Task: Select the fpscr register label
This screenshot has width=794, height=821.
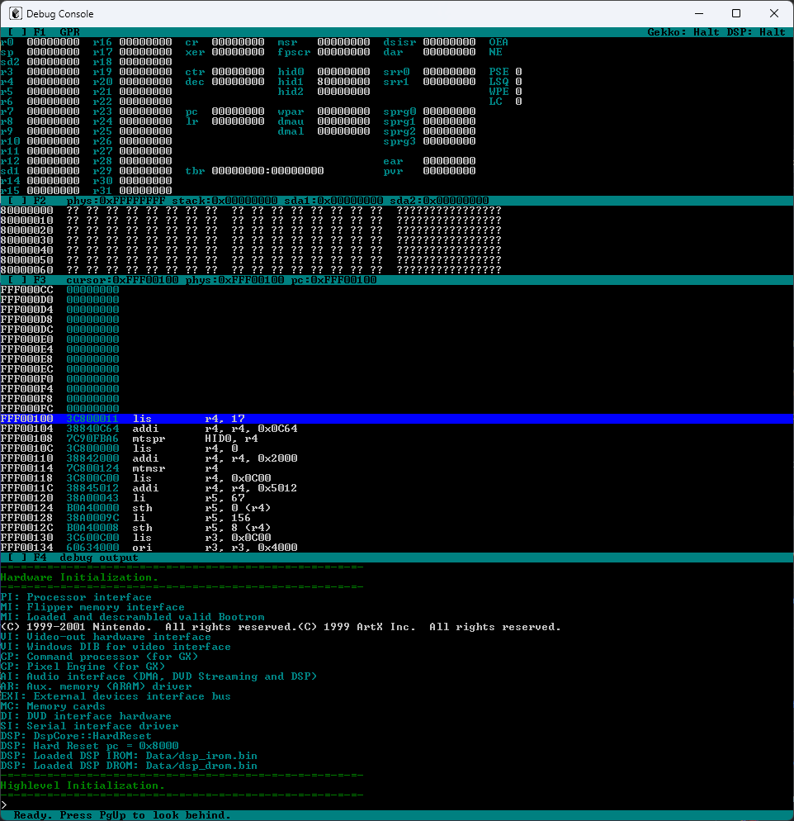Action: (294, 52)
